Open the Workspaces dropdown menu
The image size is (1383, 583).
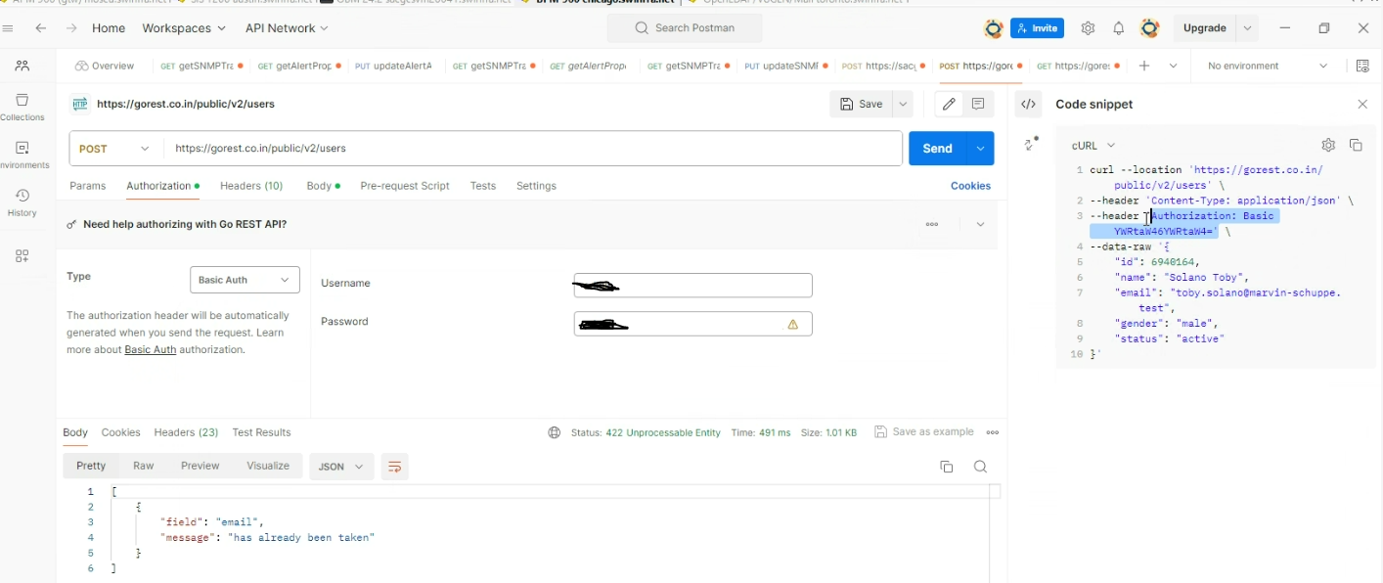pyautogui.click(x=183, y=28)
